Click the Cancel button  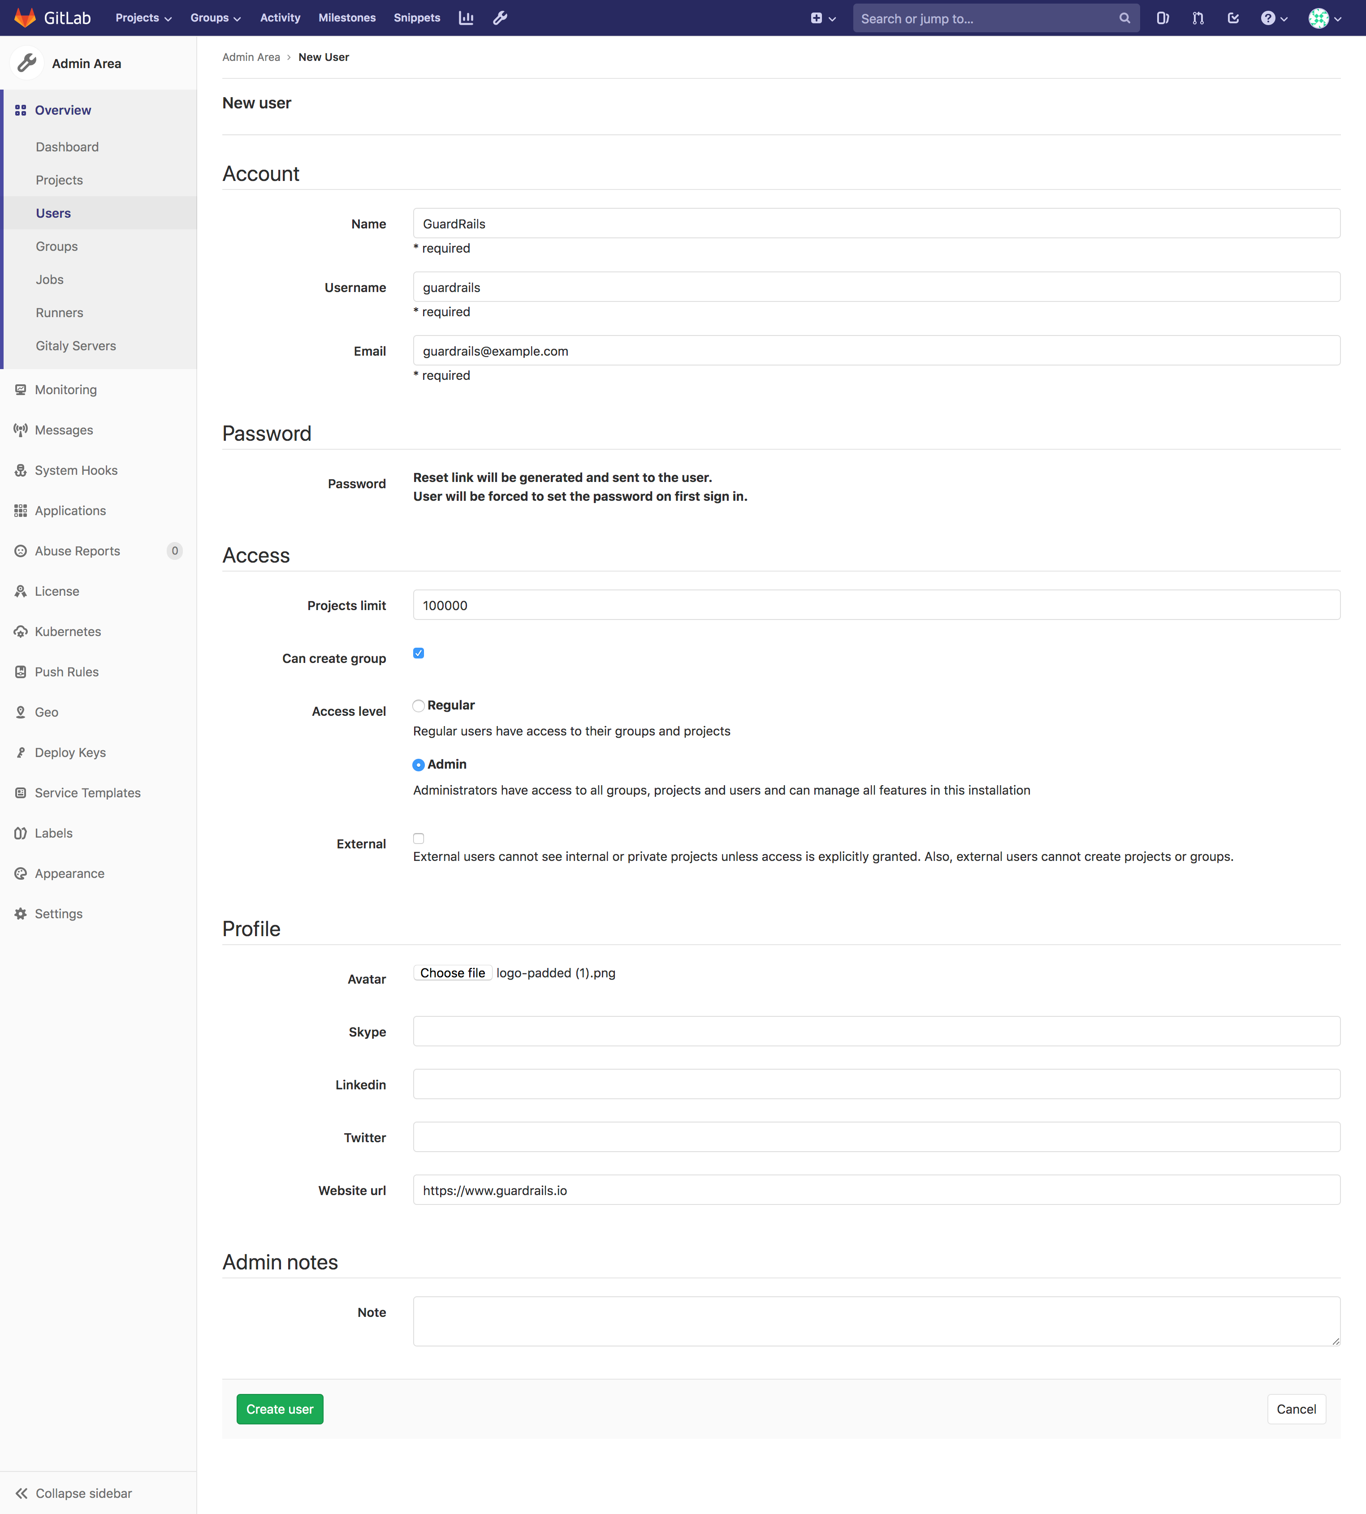(x=1296, y=1409)
